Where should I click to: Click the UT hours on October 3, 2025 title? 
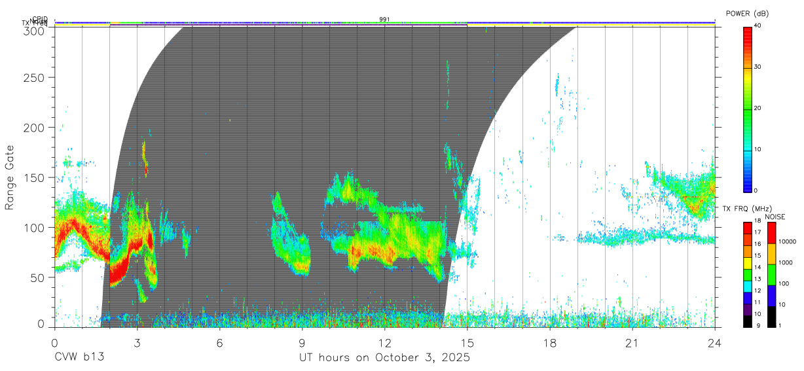(384, 358)
